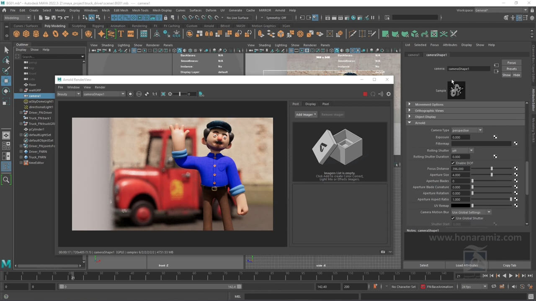This screenshot has width=536, height=301.
Task: Create a polygon cube from the shelf
Action: 26,34
